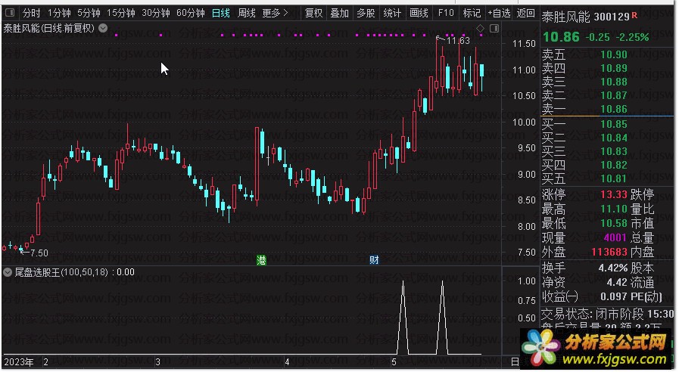Click 净资 value 4.42
679x372 pixels.
[617, 283]
